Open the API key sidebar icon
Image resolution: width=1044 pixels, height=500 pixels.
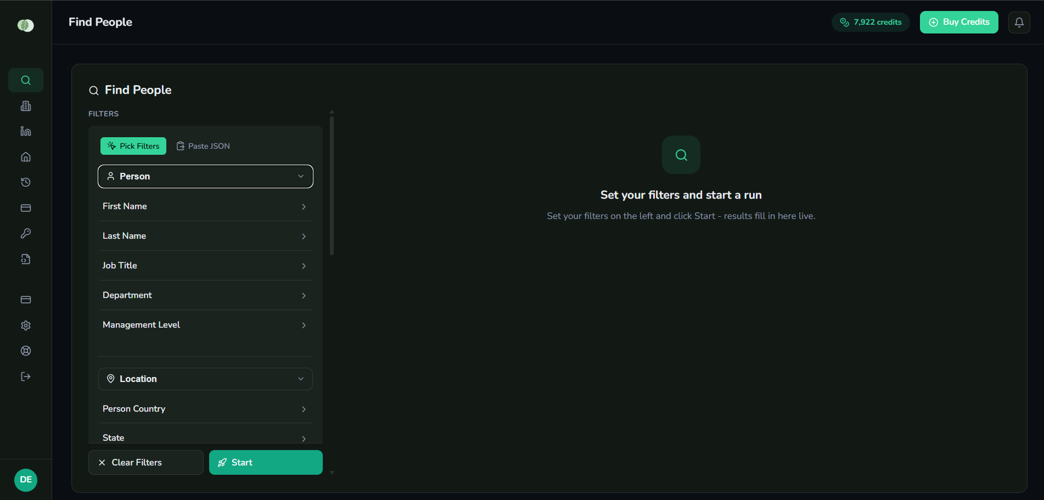pos(26,233)
